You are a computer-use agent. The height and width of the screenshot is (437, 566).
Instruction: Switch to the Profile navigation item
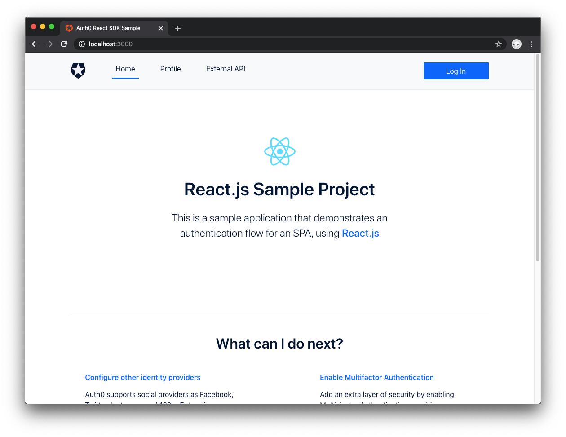170,69
